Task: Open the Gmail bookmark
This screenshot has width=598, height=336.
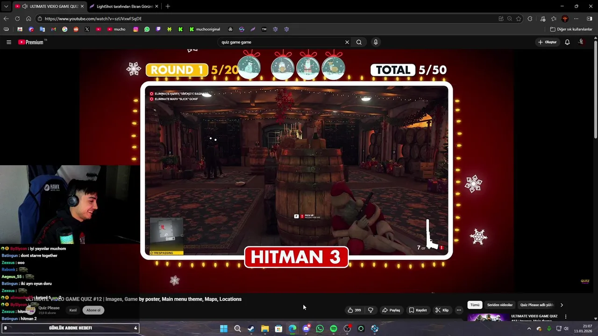Action: coord(53,29)
